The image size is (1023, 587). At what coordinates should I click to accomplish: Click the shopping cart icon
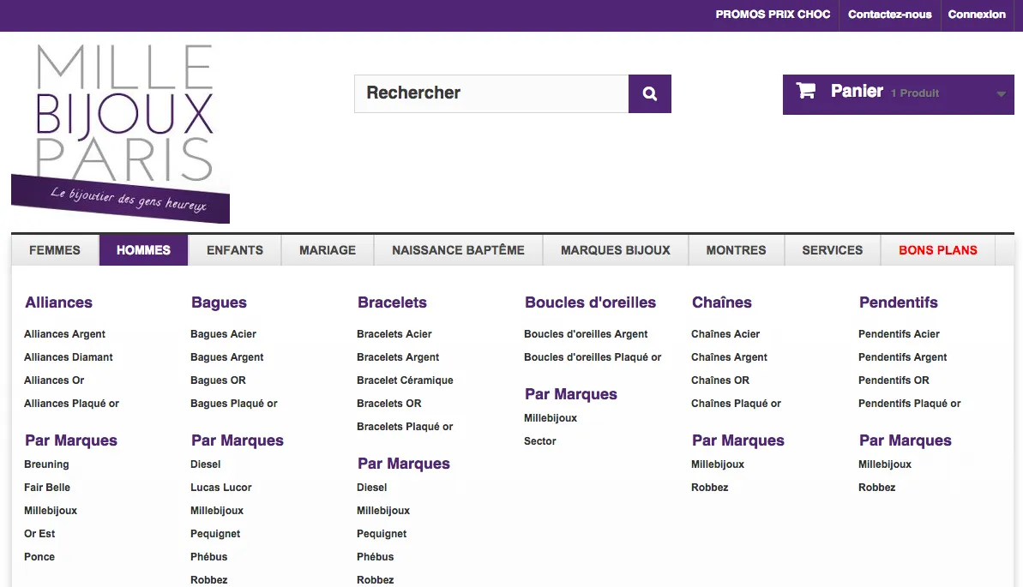(x=806, y=91)
